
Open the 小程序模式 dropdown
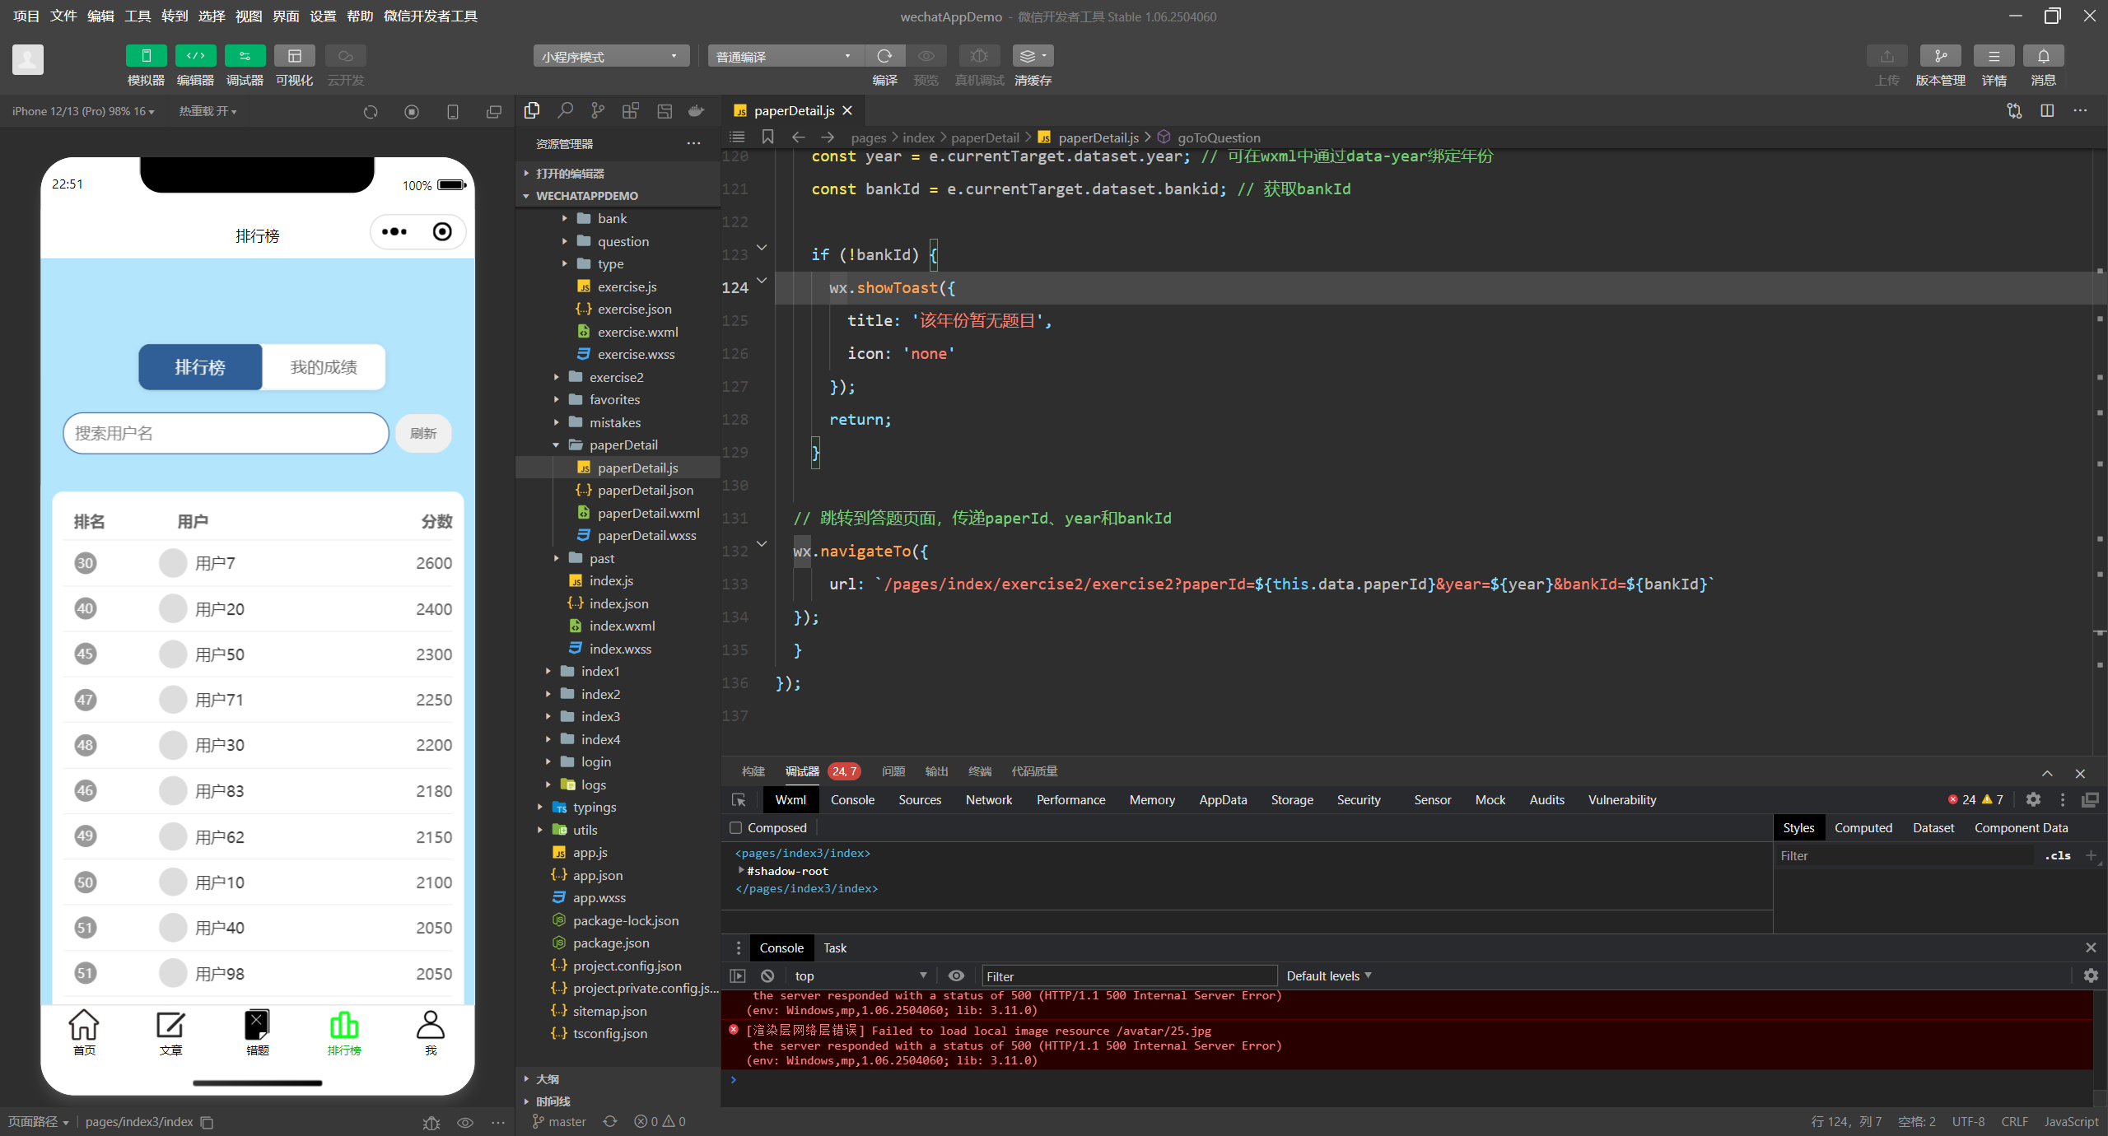point(610,56)
